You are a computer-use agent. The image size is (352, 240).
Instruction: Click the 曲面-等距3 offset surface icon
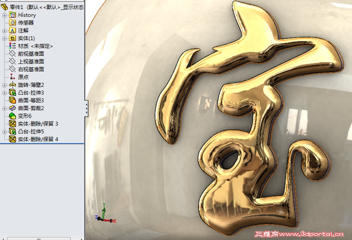point(12,100)
